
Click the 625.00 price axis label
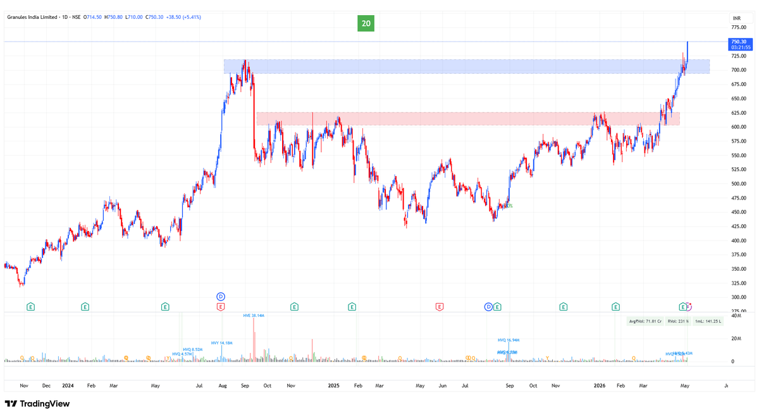(737, 113)
